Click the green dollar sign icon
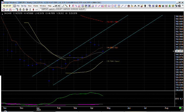185x112 pixels. [170, 6]
